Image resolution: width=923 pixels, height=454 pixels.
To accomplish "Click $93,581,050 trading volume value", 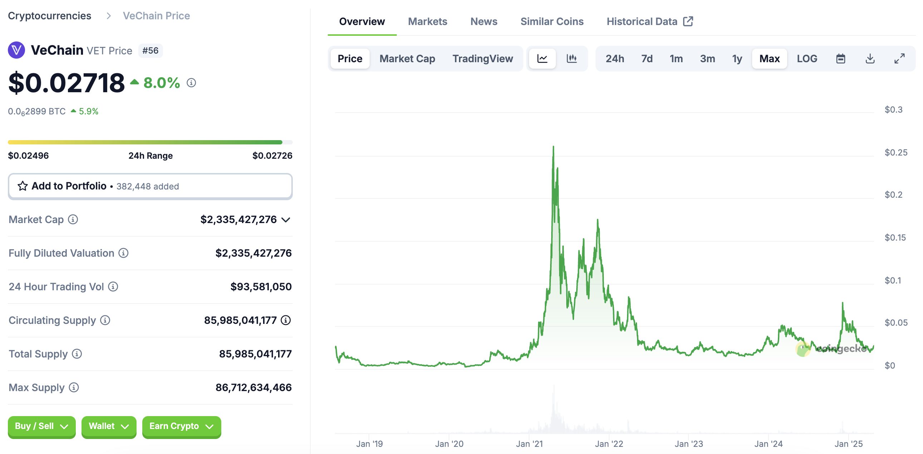I will click(x=261, y=287).
